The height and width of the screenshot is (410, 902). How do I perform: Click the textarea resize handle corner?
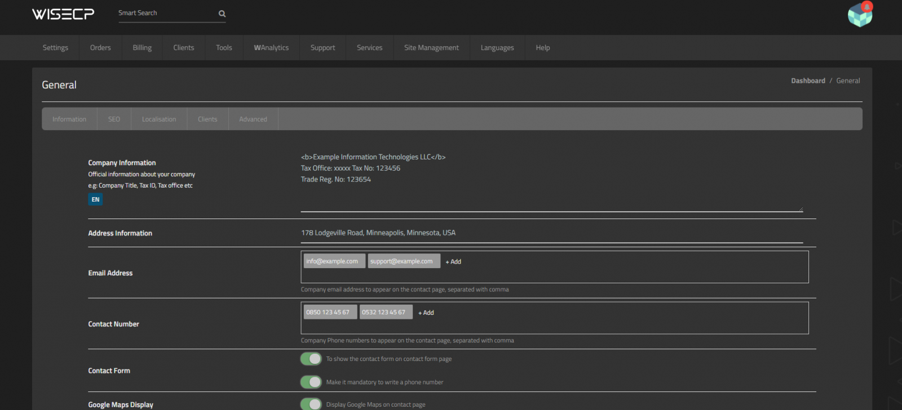click(800, 209)
